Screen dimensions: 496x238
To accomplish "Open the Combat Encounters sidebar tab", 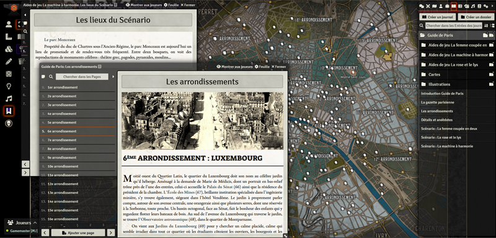I will (x=428, y=6).
